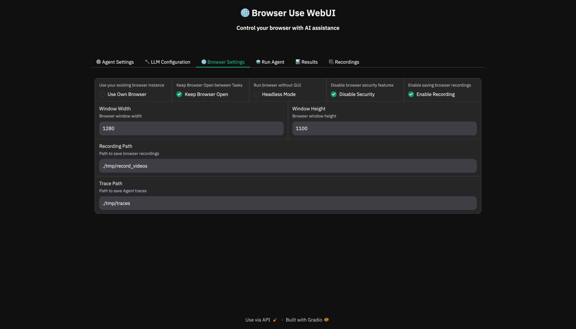
Task: Click the Built with Gradio link
Action: tap(304, 320)
